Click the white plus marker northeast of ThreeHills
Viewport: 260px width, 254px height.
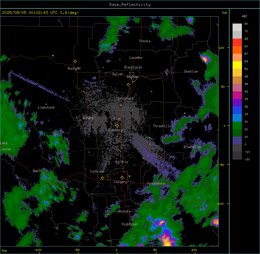185,113
